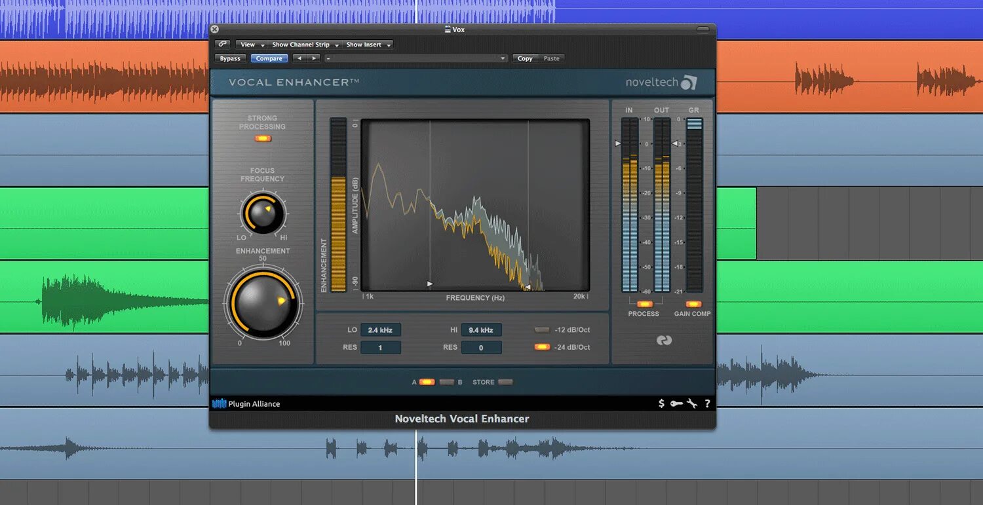Click the HI frequency field 9.4 kHz
The width and height of the screenshot is (983, 505).
pyautogui.click(x=481, y=330)
